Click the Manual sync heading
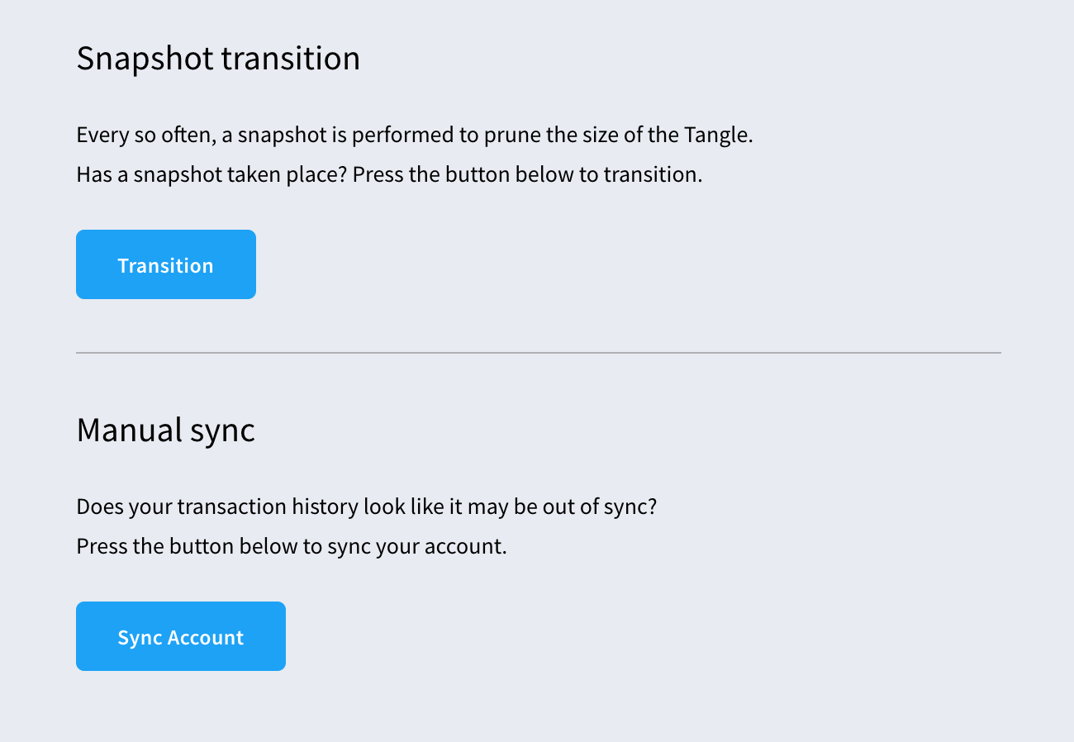 pos(165,430)
